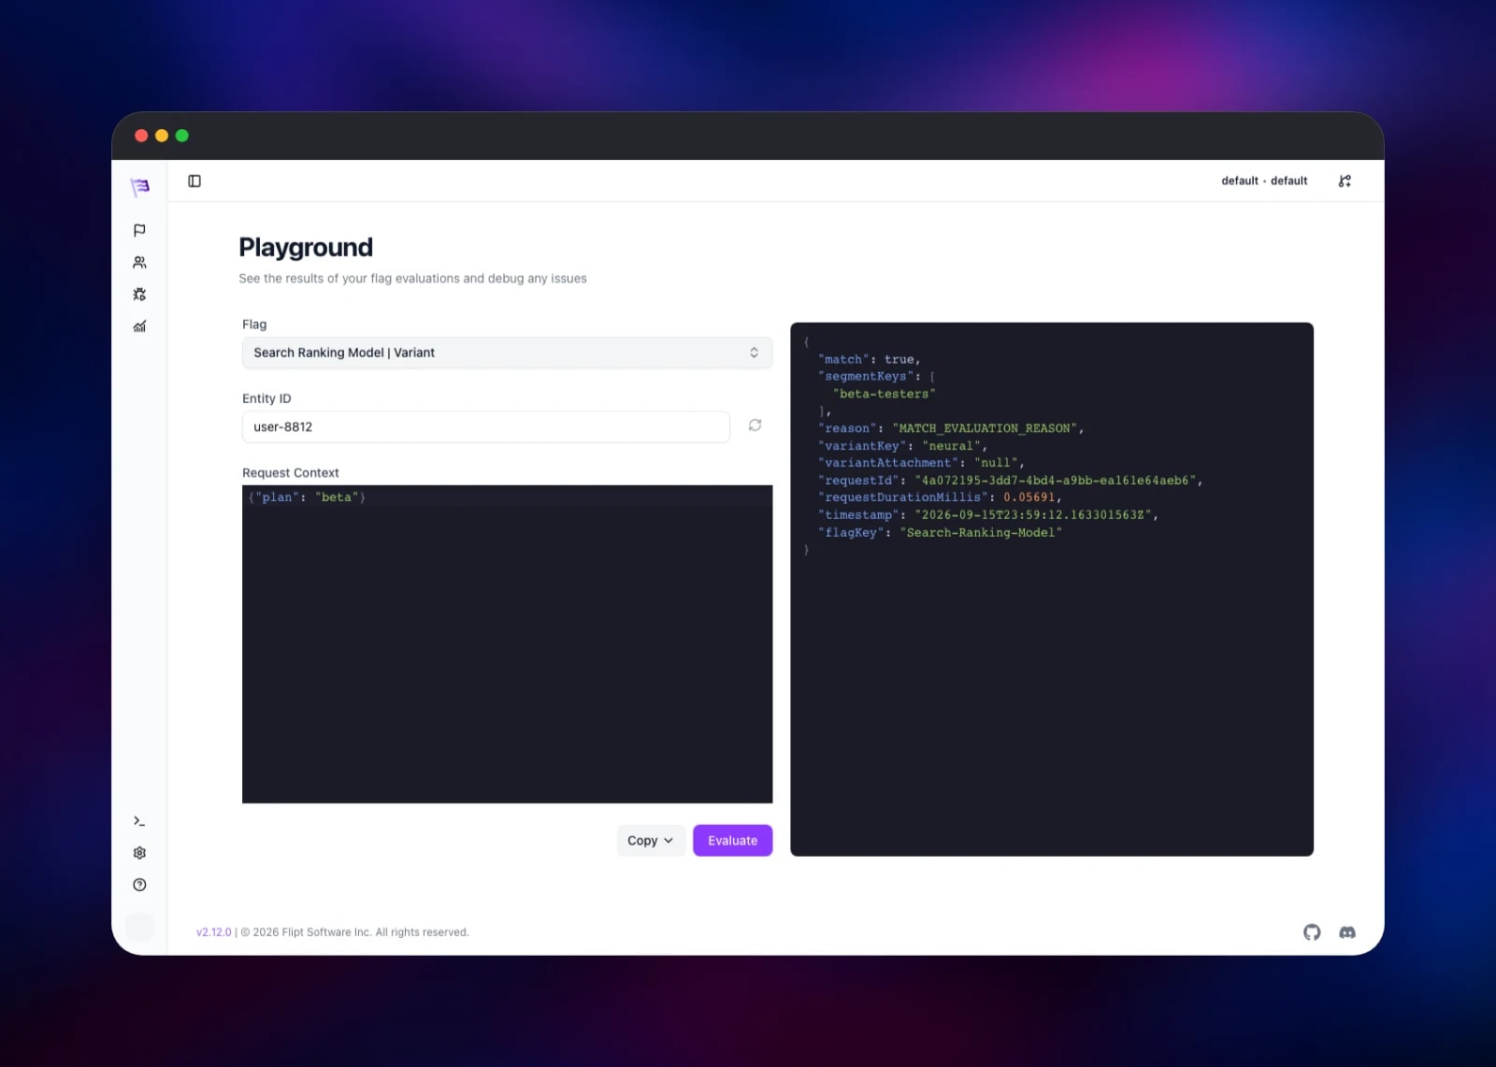Click the "neural" variantKey value

[x=951, y=446]
